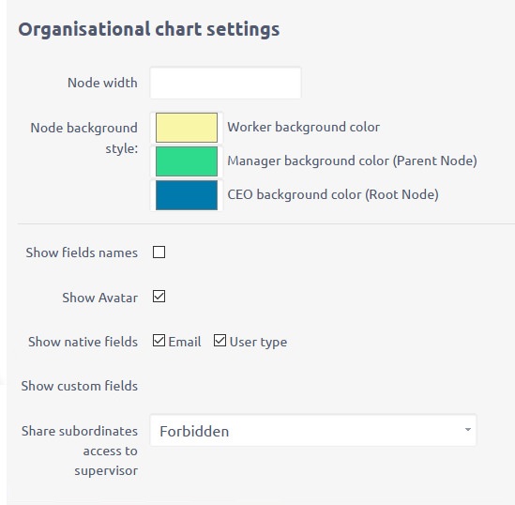Click the Node width input field
The width and height of the screenshot is (515, 505).
[225, 83]
